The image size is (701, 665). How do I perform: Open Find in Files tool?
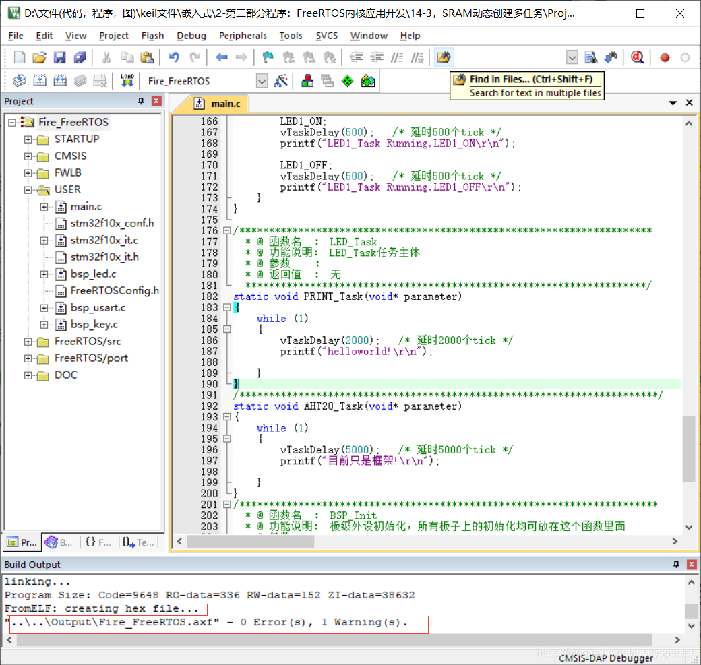point(444,57)
